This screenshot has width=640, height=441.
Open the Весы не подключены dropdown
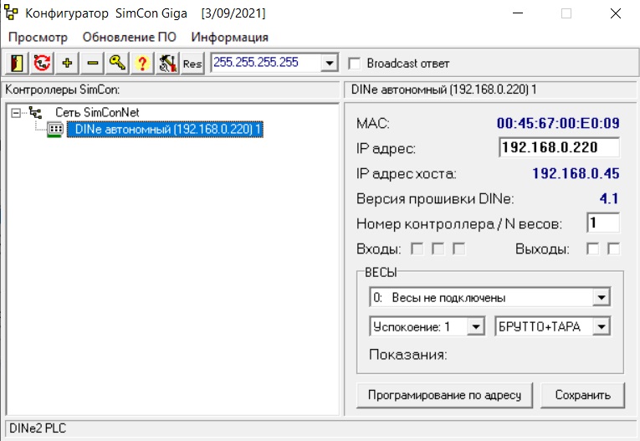602,297
